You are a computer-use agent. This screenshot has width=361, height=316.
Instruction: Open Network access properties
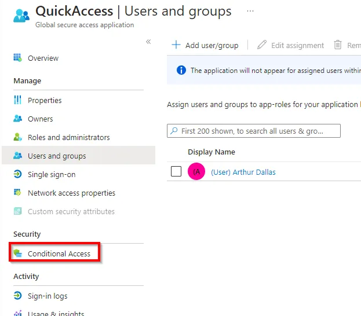[71, 193]
